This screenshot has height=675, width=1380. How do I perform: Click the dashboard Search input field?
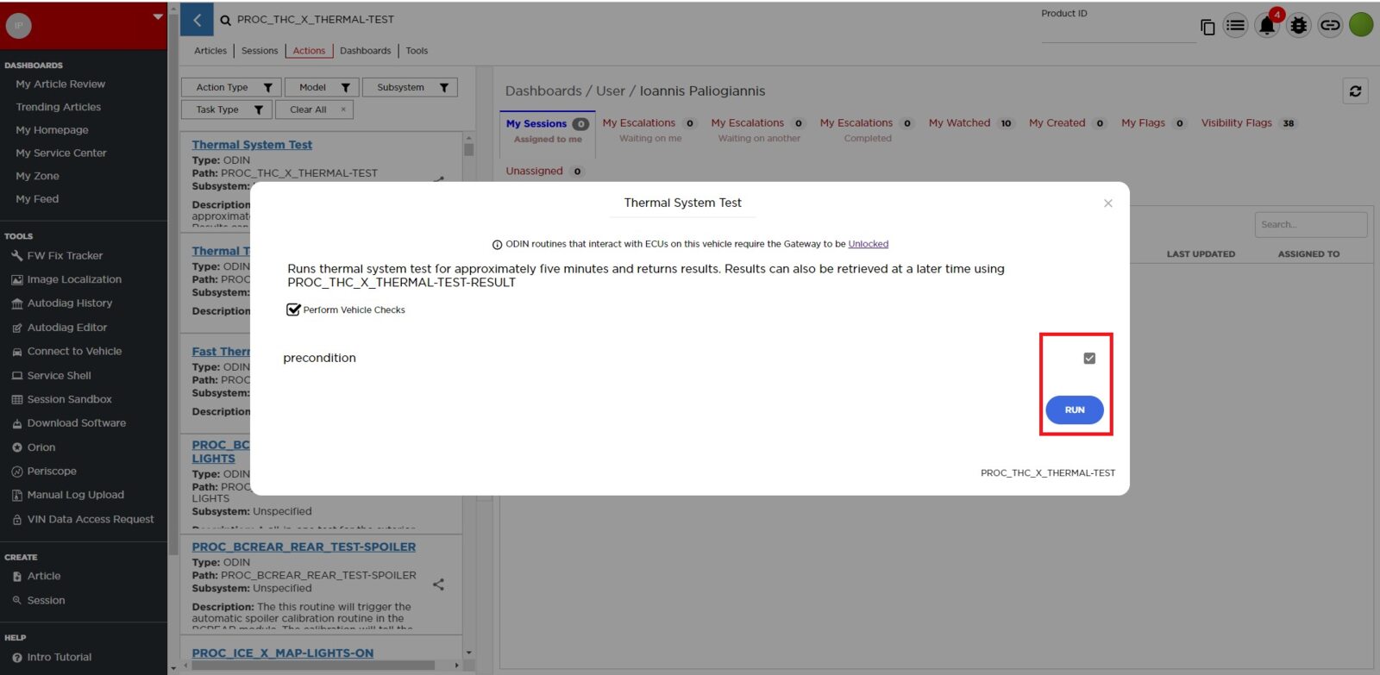[x=1309, y=225]
